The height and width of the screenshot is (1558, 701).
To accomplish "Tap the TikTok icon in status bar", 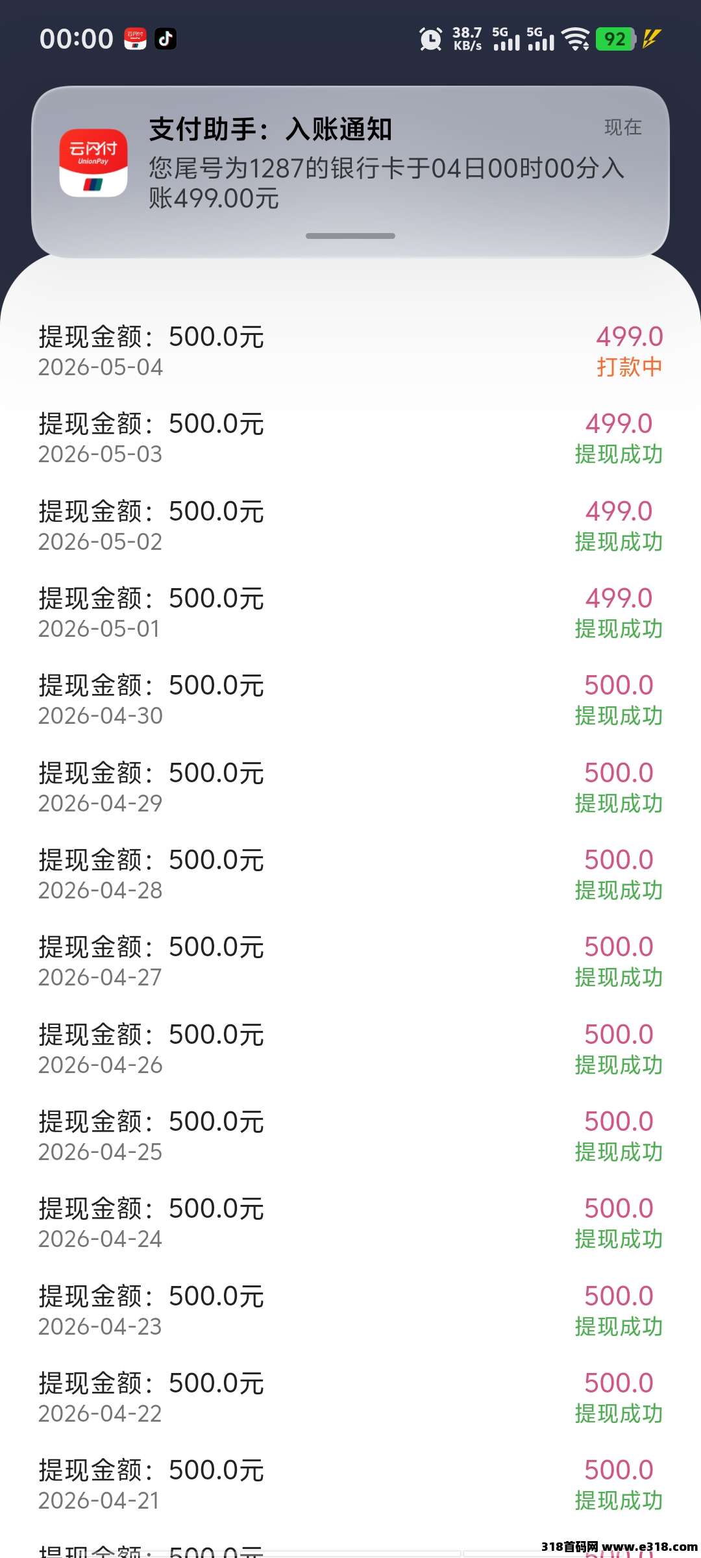I will pyautogui.click(x=166, y=39).
